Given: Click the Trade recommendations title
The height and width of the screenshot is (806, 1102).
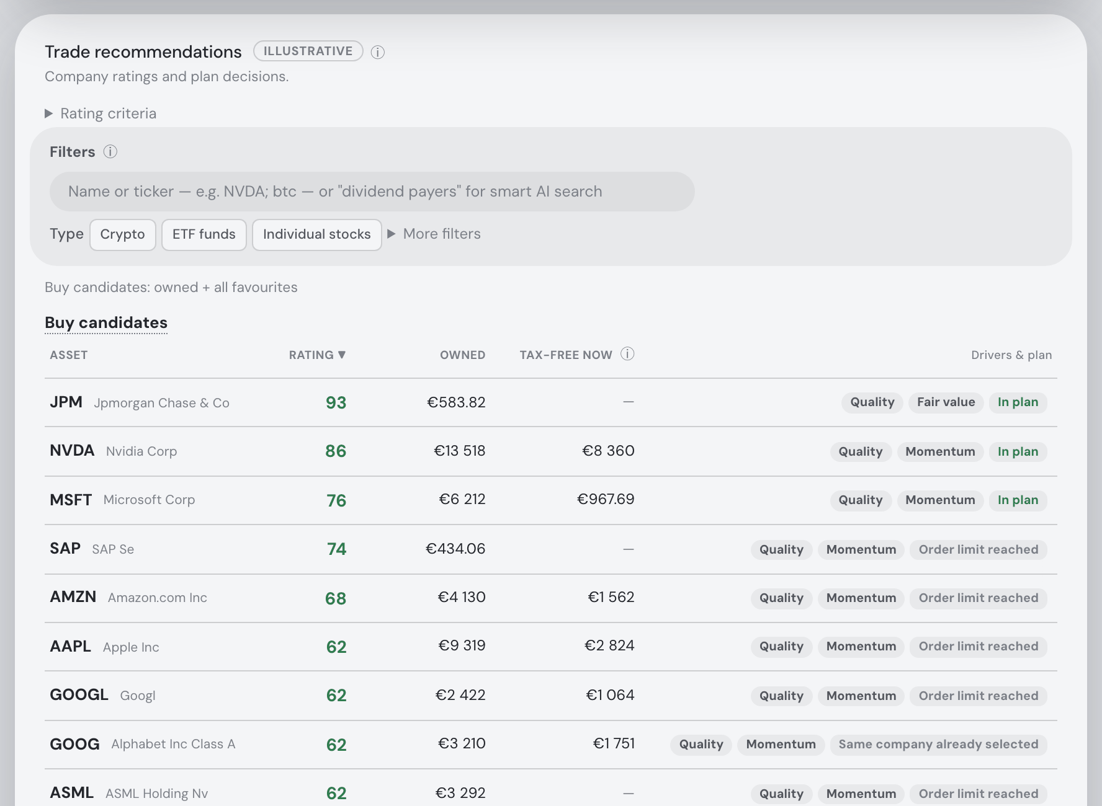Looking at the screenshot, I should point(143,52).
